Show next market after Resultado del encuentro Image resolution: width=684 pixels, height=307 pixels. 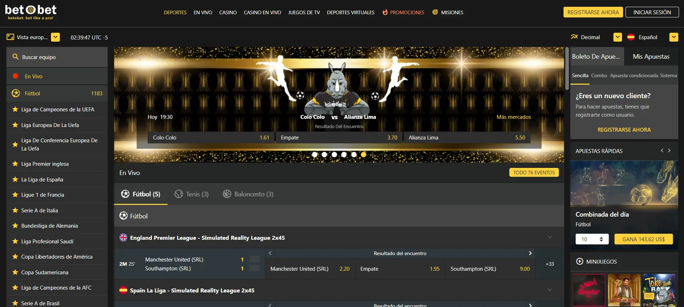[530, 253]
